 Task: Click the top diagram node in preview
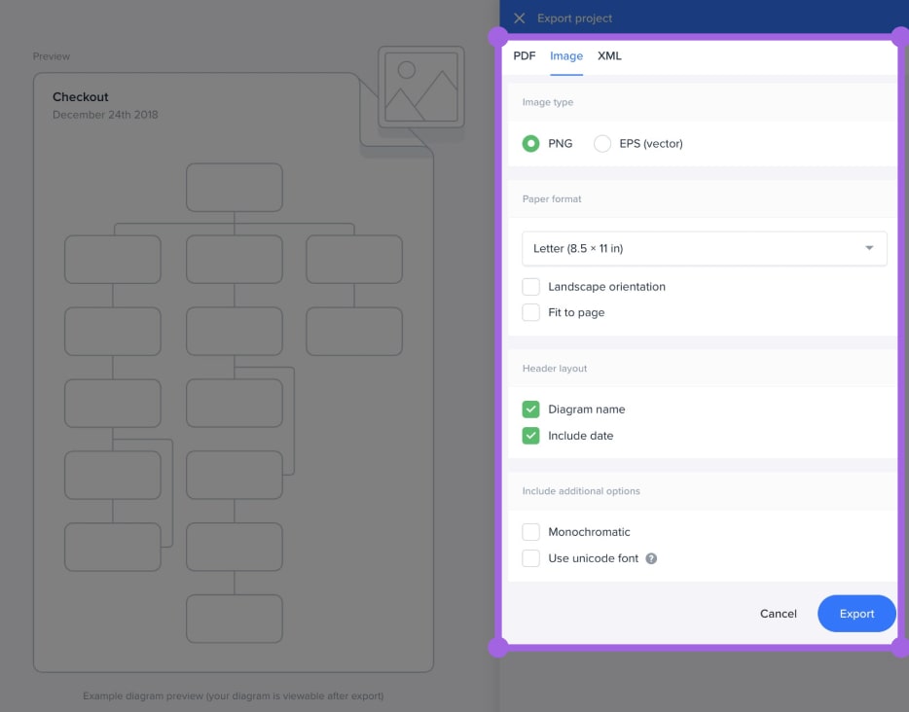click(x=235, y=188)
